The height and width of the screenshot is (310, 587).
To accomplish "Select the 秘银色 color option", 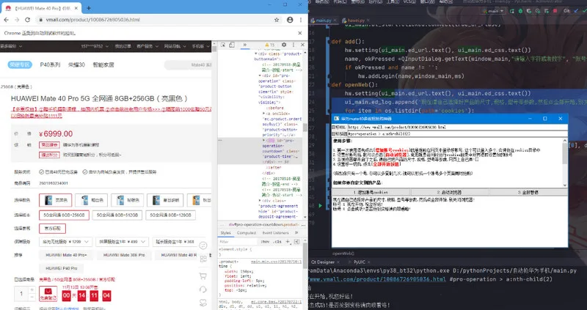I will click(127, 200).
